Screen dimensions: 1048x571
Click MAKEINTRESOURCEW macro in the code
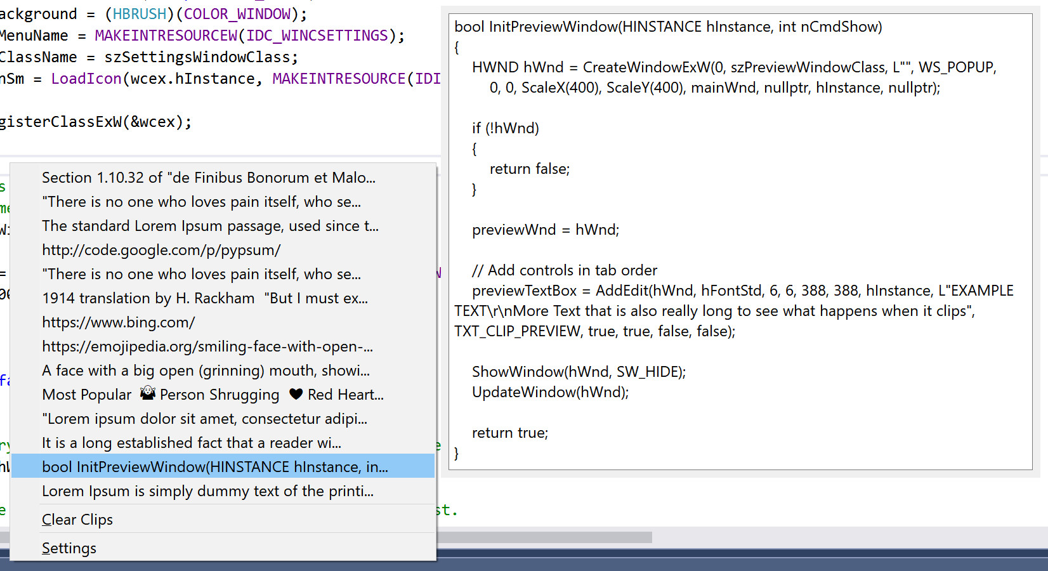tap(166, 36)
